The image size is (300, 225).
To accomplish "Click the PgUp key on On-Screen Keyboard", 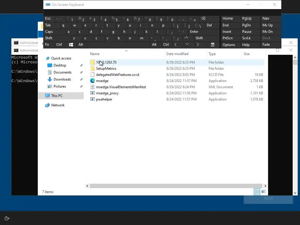I will [x=250, y=18].
